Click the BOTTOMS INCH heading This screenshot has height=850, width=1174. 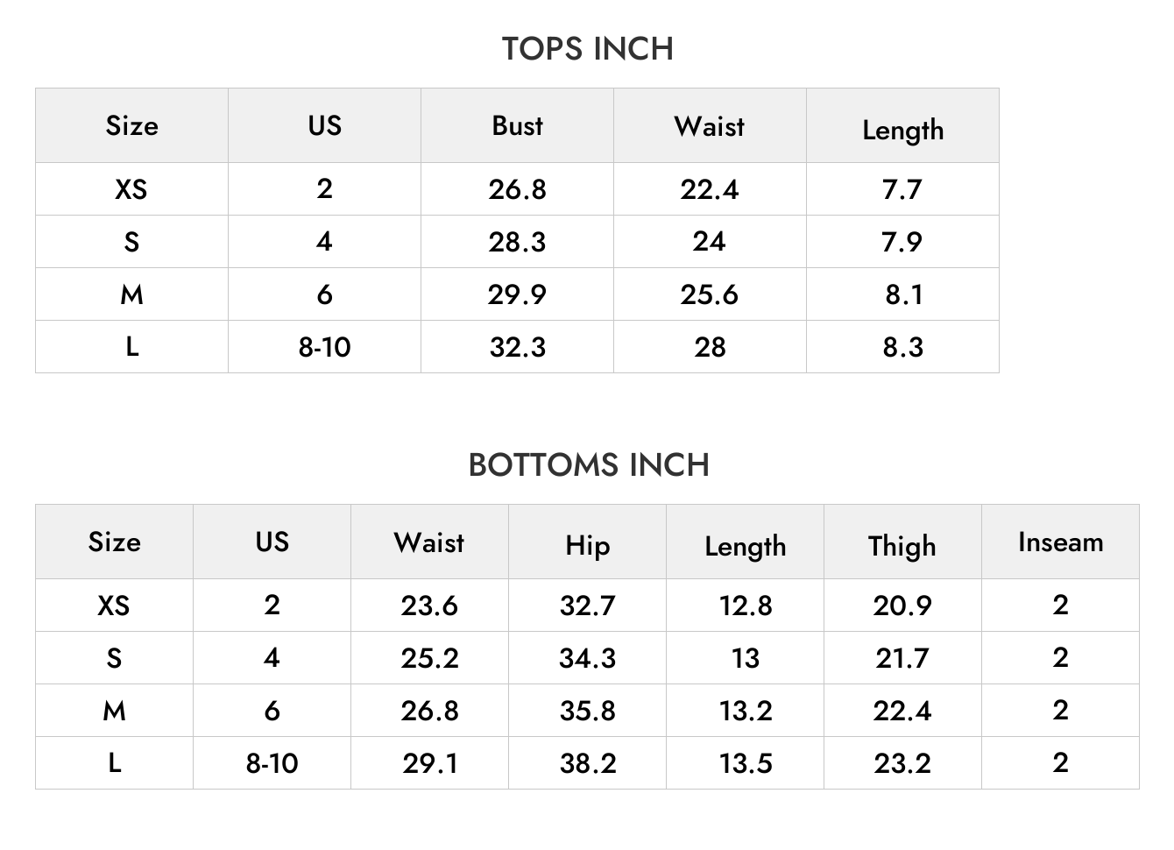[589, 465]
